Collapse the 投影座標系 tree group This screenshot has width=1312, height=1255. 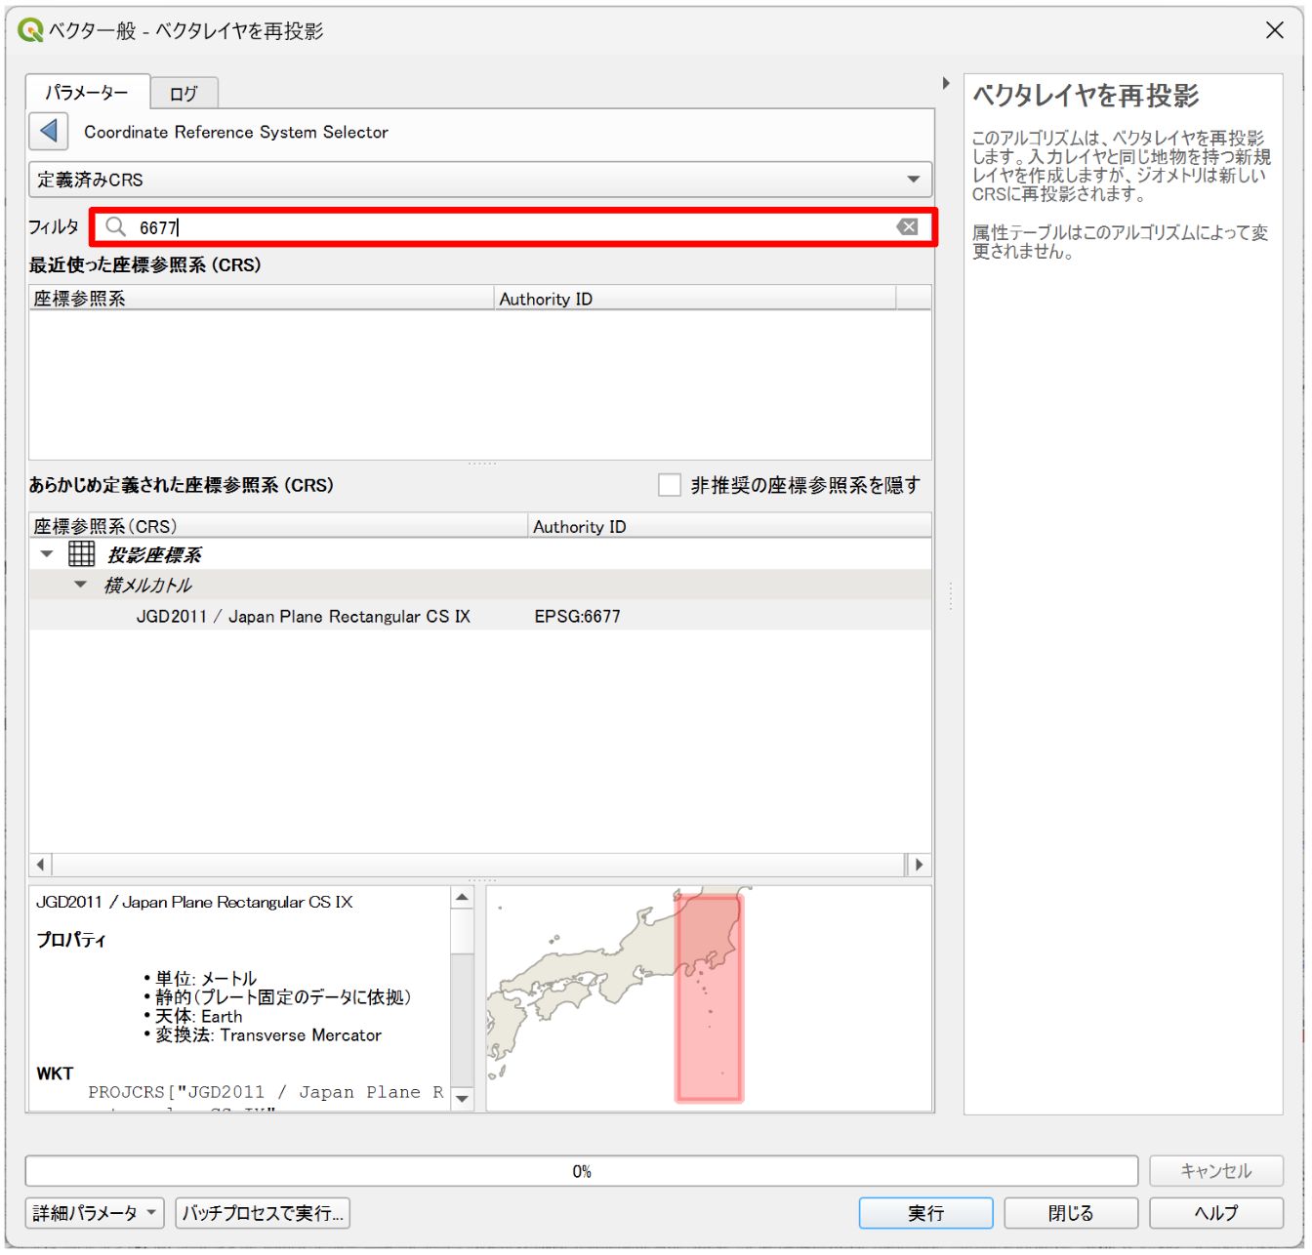47,554
